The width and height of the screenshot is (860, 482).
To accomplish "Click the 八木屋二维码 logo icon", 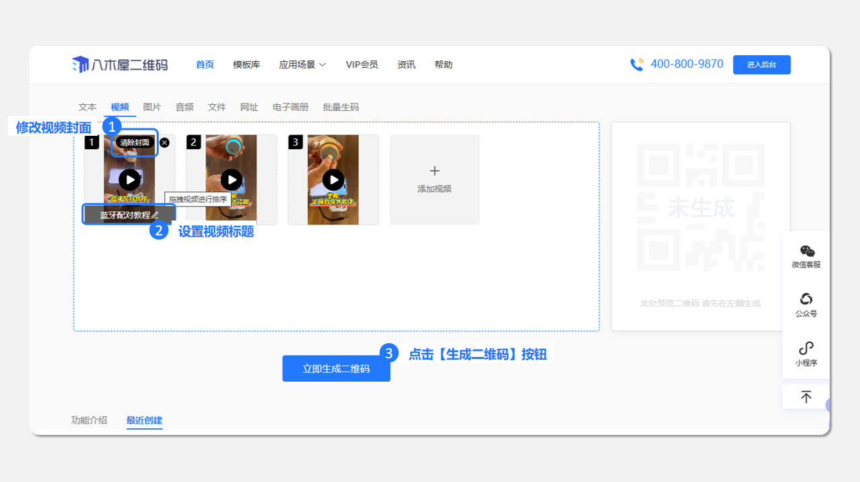I will pyautogui.click(x=80, y=65).
